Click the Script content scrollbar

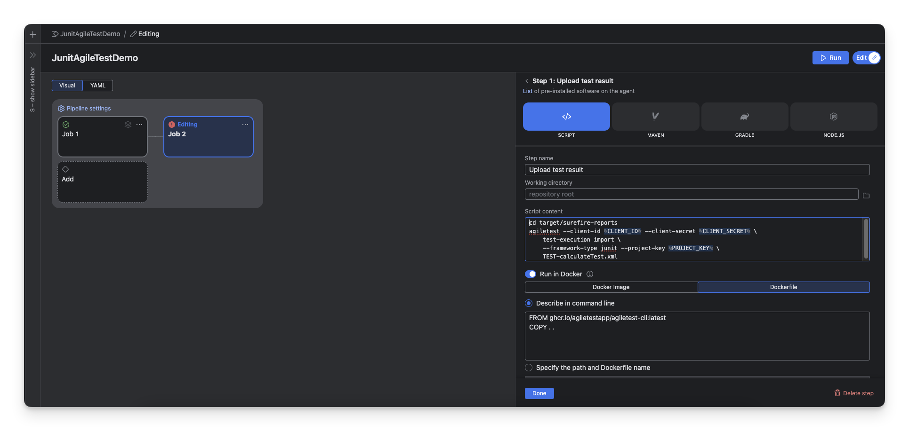pos(865,239)
